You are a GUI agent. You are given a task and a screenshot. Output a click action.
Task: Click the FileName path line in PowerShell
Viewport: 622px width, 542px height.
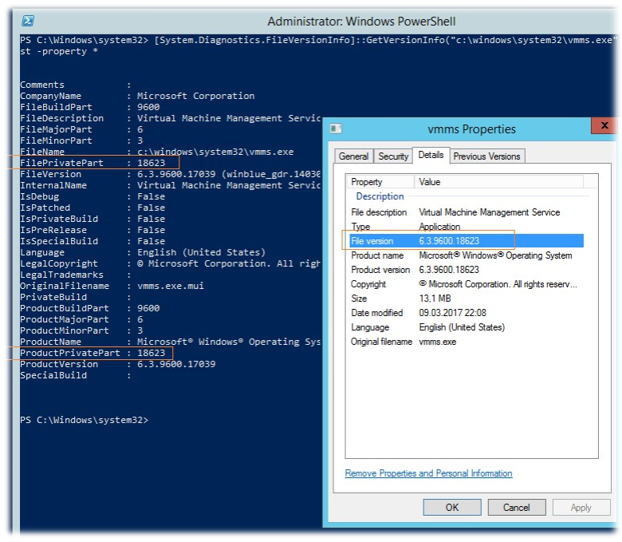[x=156, y=152]
